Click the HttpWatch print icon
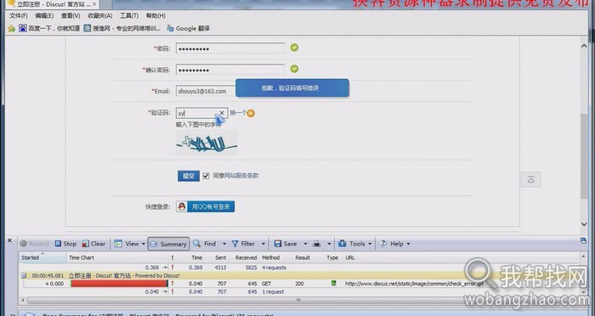 (x=317, y=244)
